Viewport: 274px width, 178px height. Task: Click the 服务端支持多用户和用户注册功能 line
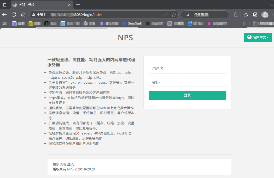click(x=74, y=144)
